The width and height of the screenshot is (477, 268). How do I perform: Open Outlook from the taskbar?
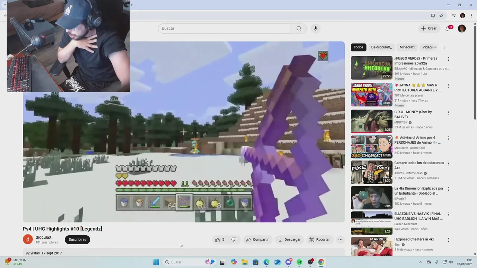pos(277,262)
